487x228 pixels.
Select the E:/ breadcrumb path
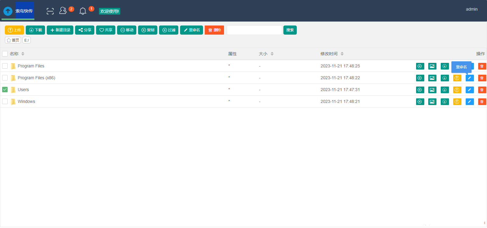point(26,40)
